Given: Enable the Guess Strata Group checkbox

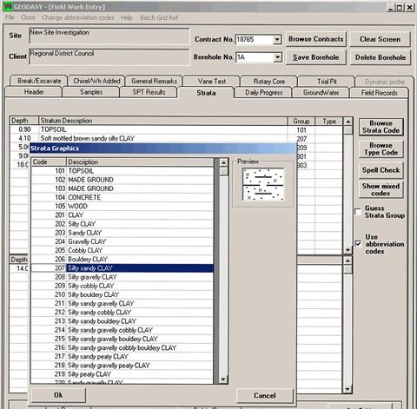Looking at the screenshot, I should pos(358,212).
